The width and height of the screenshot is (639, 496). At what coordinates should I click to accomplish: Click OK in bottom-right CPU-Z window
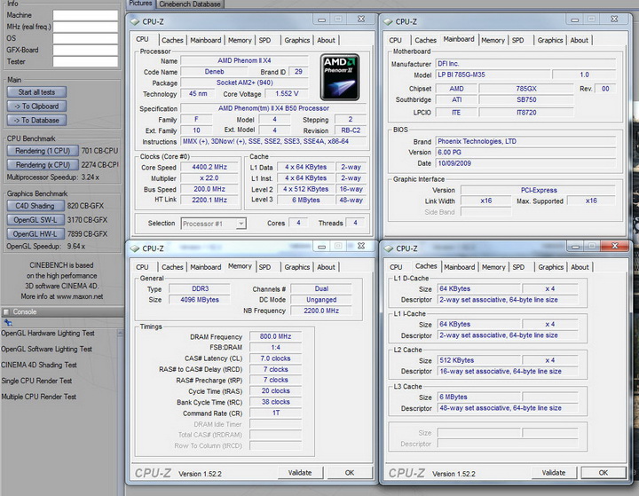pyautogui.click(x=603, y=473)
